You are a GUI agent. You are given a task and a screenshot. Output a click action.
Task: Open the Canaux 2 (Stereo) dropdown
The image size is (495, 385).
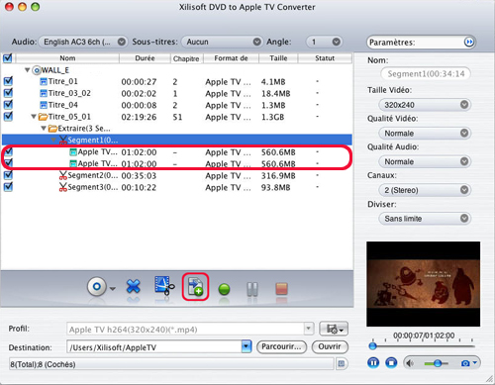[425, 190]
